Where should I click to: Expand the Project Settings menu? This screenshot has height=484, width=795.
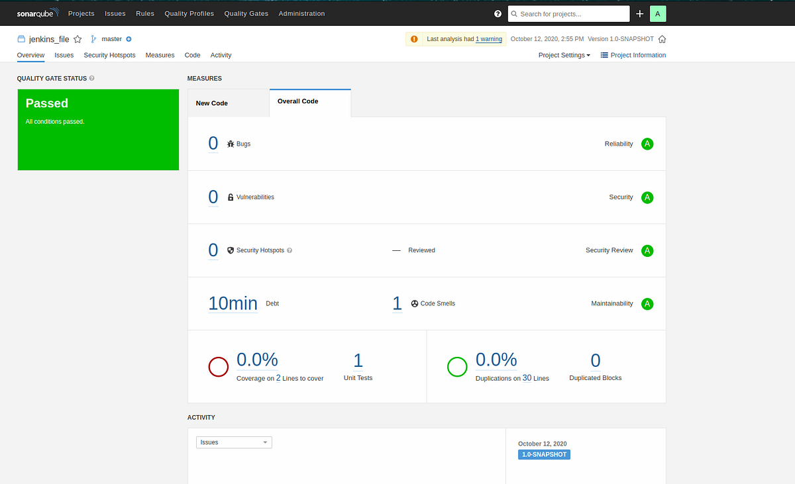(564, 55)
